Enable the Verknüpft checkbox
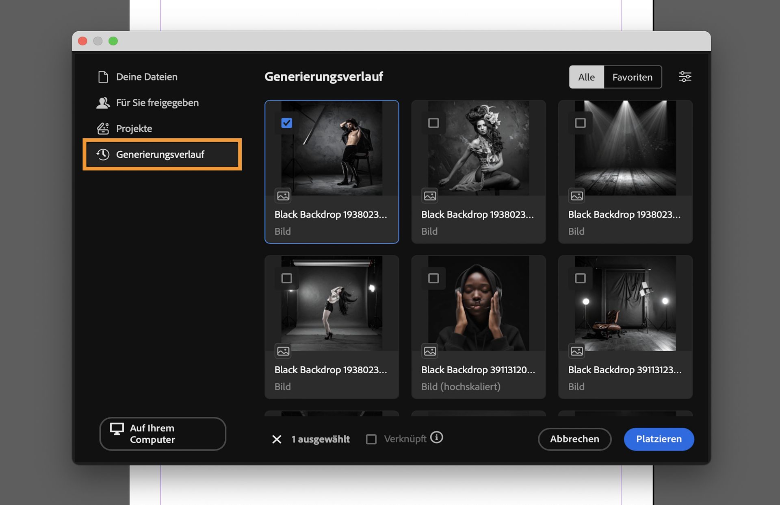The width and height of the screenshot is (780, 505). click(371, 439)
